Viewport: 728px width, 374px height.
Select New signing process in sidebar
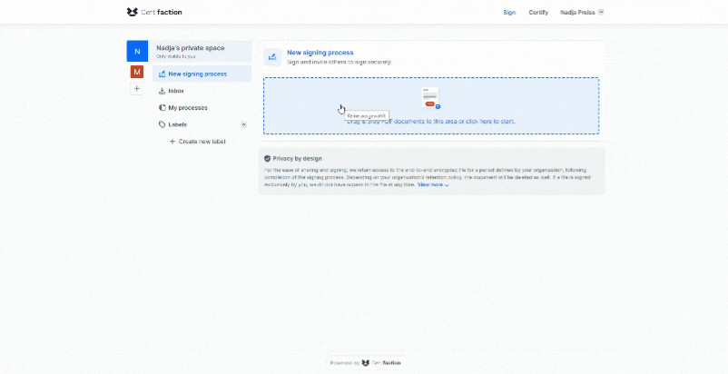point(202,74)
